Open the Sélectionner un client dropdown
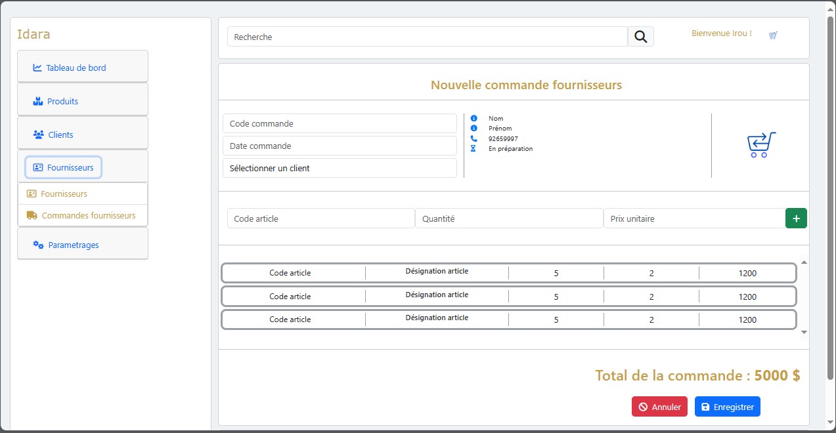836x433 pixels. tap(340, 168)
